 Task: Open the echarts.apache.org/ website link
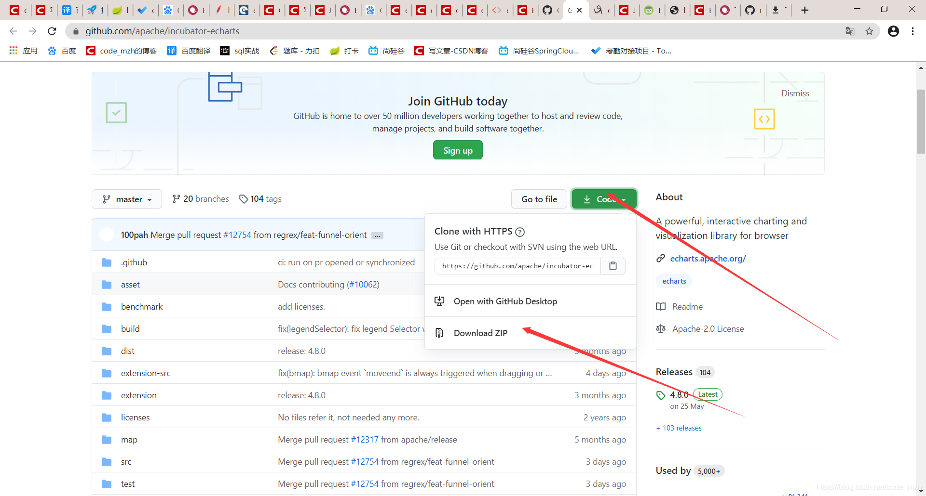pos(708,259)
